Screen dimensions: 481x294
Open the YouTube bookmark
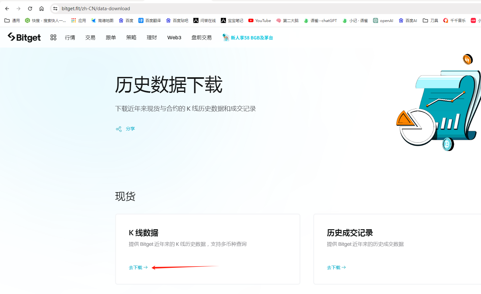[x=260, y=20]
